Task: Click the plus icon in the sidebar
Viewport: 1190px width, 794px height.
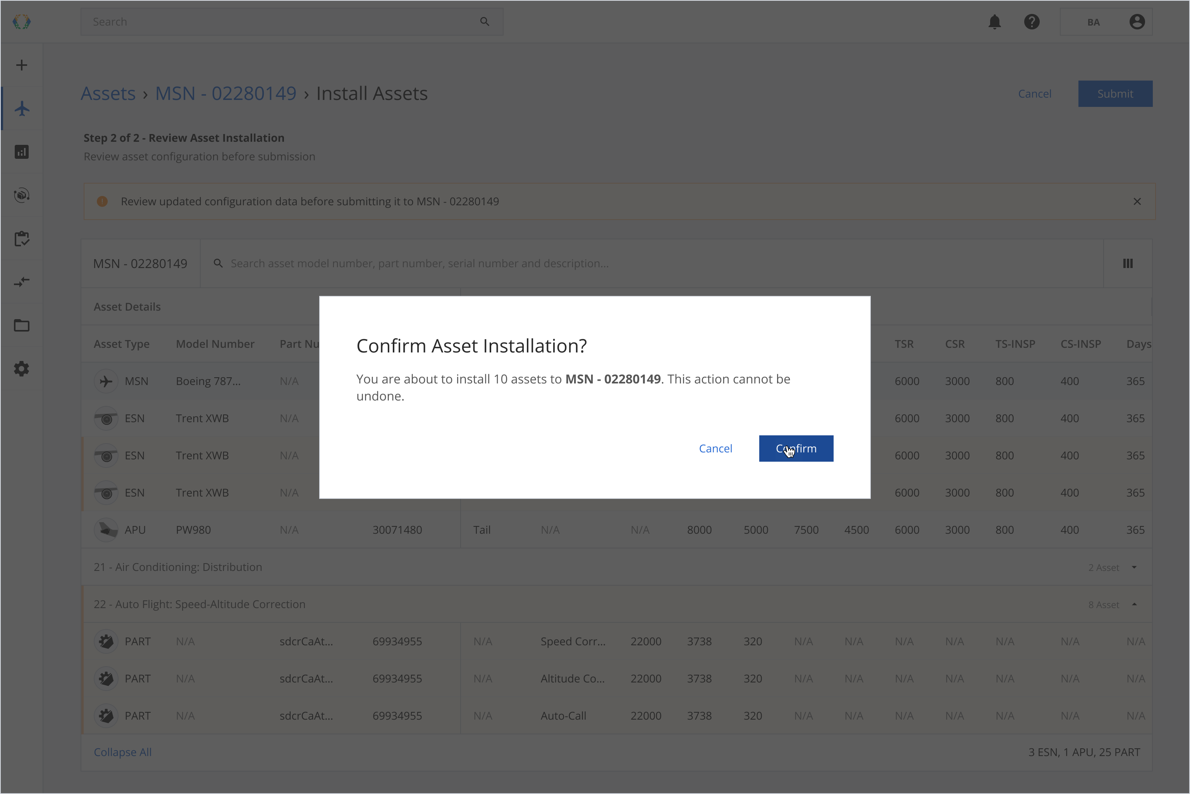Action: [21, 65]
